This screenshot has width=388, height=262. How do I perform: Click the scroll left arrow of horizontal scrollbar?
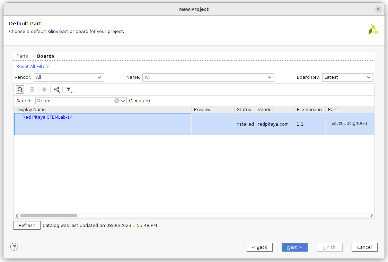tap(17, 215)
